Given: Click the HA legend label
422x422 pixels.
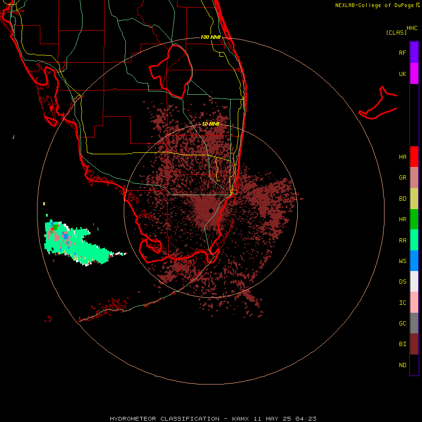Looking at the screenshot, I should [402, 157].
